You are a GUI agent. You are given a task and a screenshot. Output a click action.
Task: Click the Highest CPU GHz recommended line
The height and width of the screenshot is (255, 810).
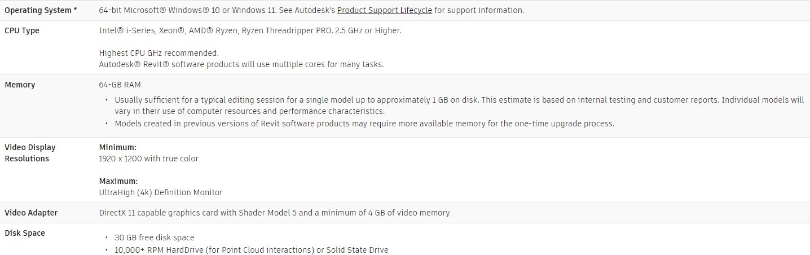click(159, 53)
